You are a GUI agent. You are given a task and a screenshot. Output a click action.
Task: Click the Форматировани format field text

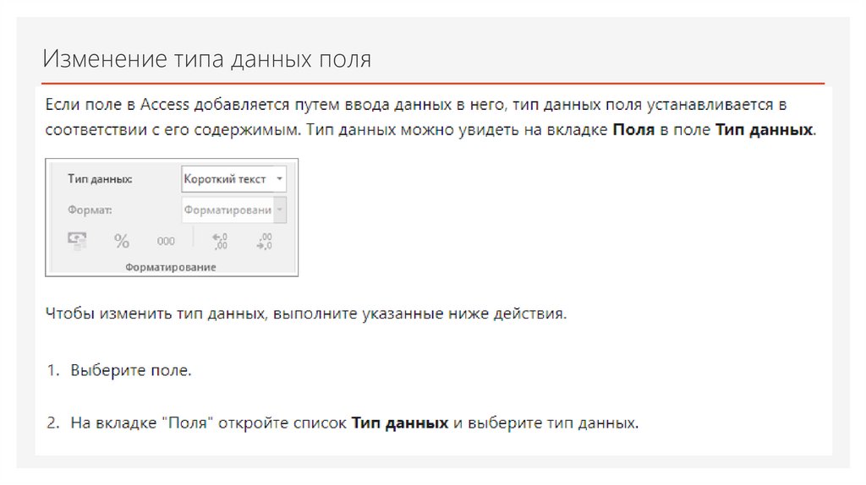227,210
